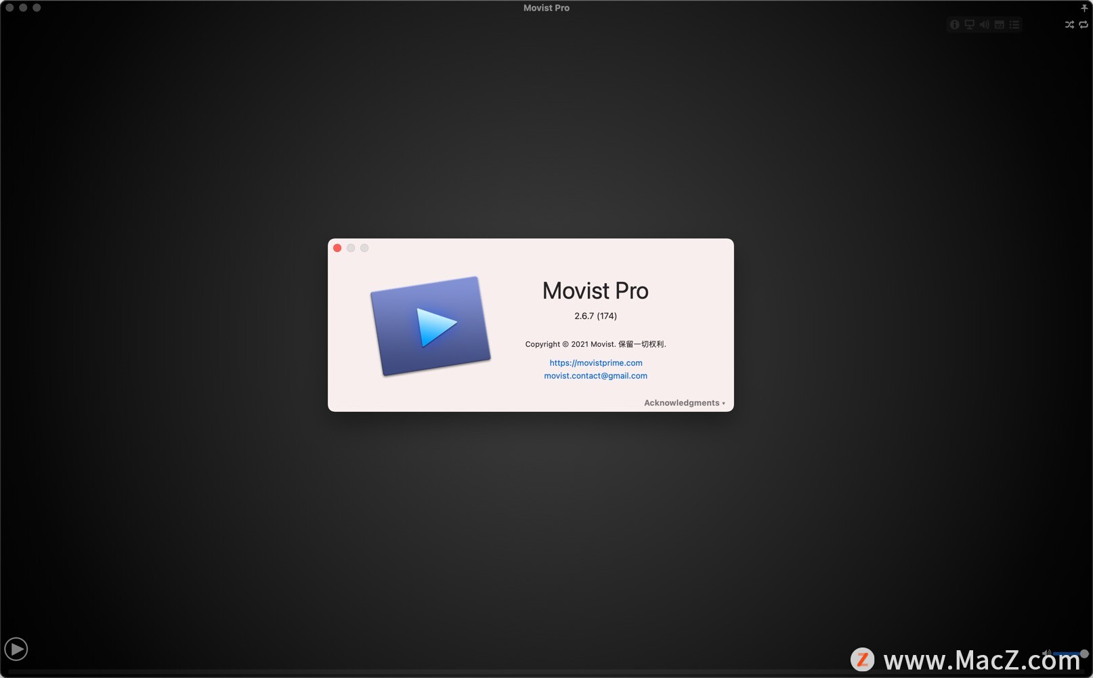1093x678 pixels.
Task: Toggle playback with the play button
Action: click(16, 648)
